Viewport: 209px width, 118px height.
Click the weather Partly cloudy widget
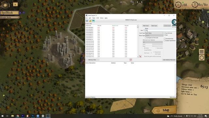click(175, 116)
